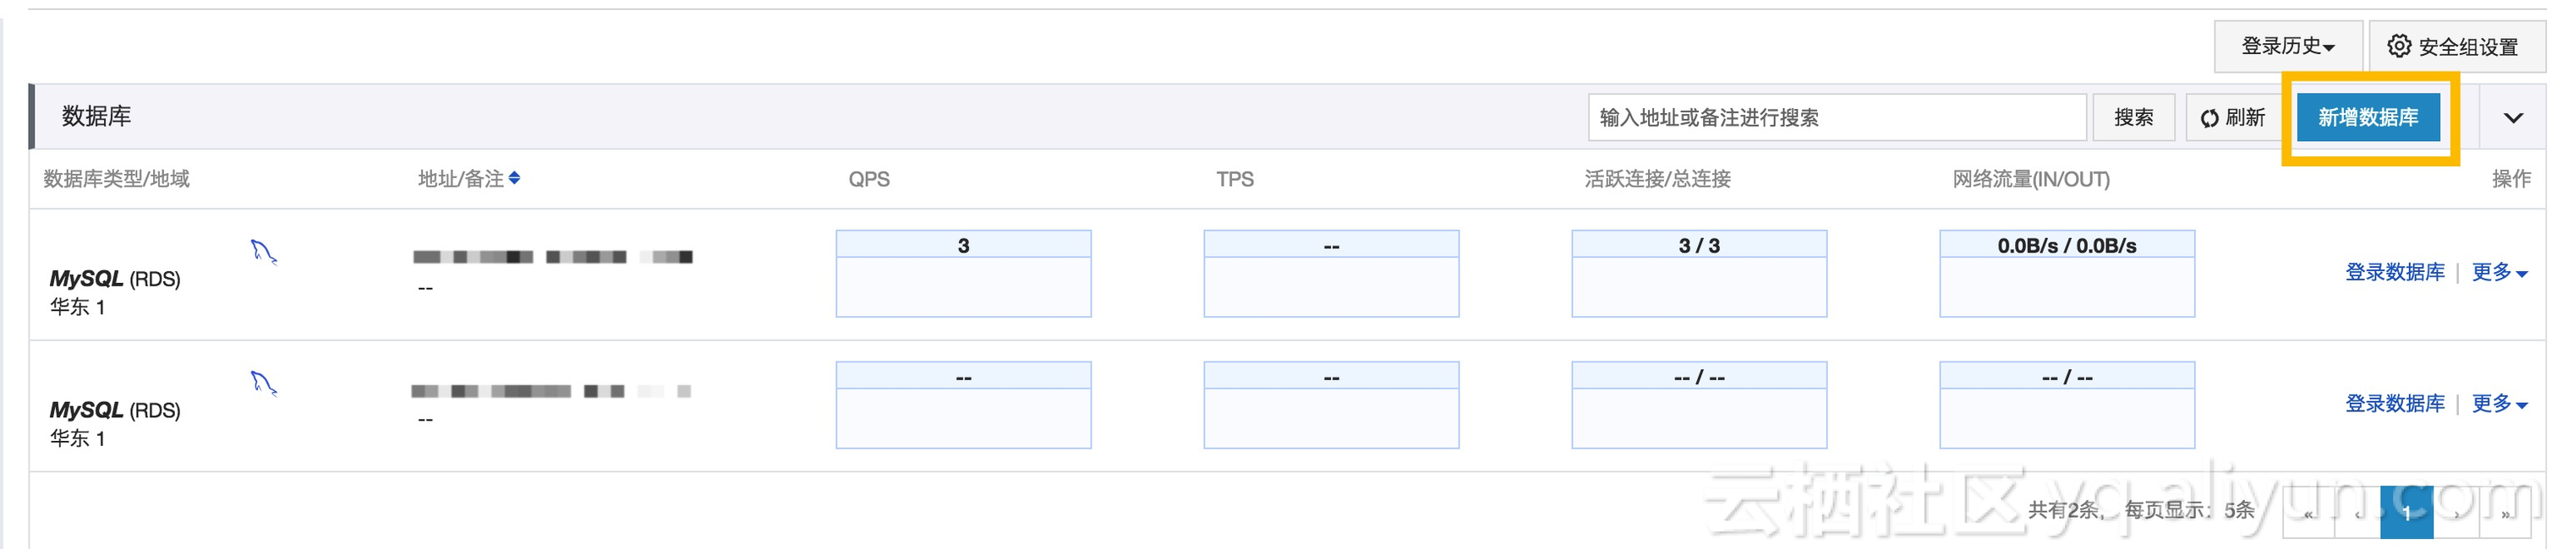Click the gear icon for 安全组设置

coord(2398,46)
